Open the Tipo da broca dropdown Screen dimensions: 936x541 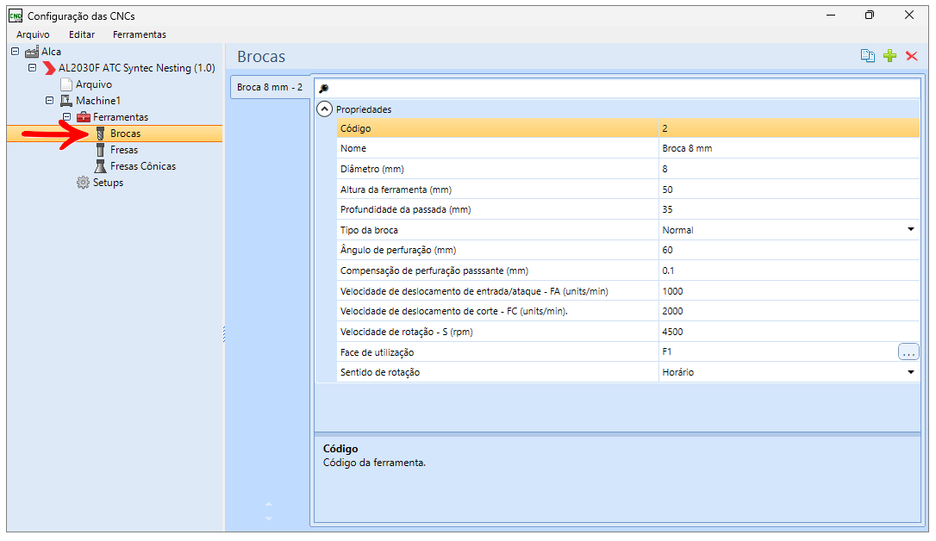[x=911, y=230]
